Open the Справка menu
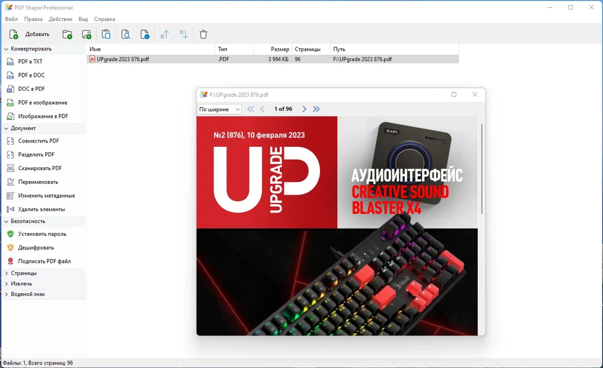The height and width of the screenshot is (368, 603). [105, 19]
